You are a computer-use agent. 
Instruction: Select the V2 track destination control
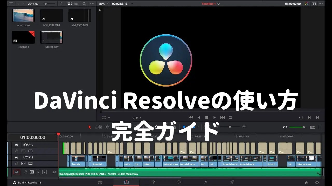[17, 145]
